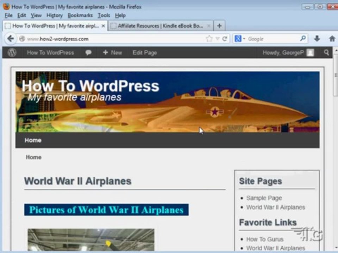Open the Downloads arrow icon

(x=317, y=39)
